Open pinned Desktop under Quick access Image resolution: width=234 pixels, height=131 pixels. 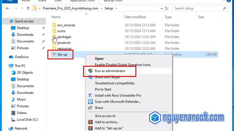click(x=23, y=28)
